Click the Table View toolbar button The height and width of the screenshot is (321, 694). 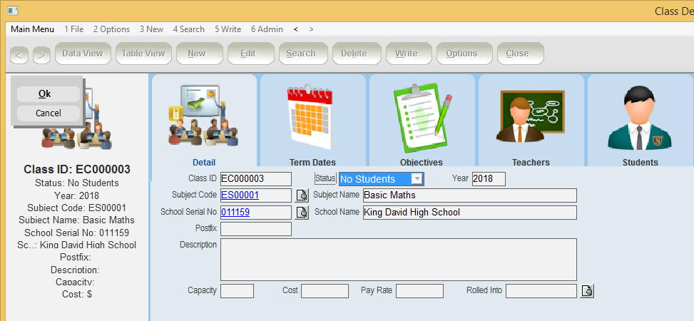pos(143,53)
